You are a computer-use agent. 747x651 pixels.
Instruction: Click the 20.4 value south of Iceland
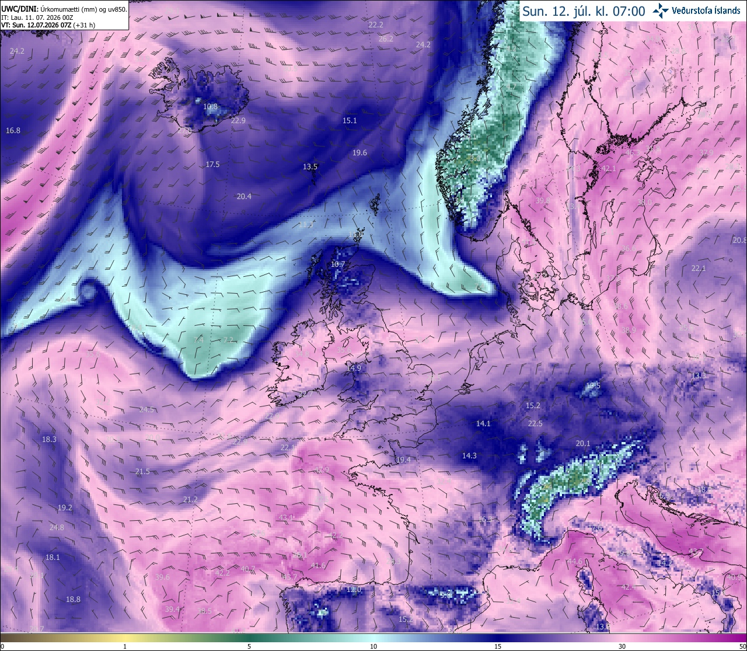click(244, 196)
